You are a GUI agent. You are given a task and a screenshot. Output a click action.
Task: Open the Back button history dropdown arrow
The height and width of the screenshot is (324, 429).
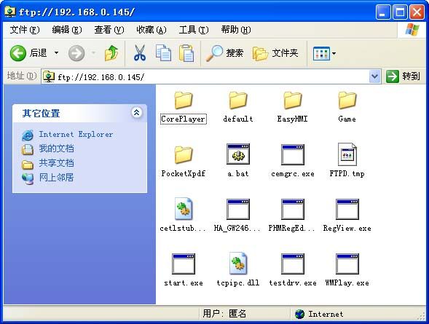[56, 52]
